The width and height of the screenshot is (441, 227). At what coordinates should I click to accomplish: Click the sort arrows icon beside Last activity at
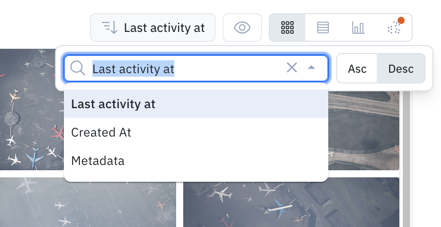(x=110, y=27)
